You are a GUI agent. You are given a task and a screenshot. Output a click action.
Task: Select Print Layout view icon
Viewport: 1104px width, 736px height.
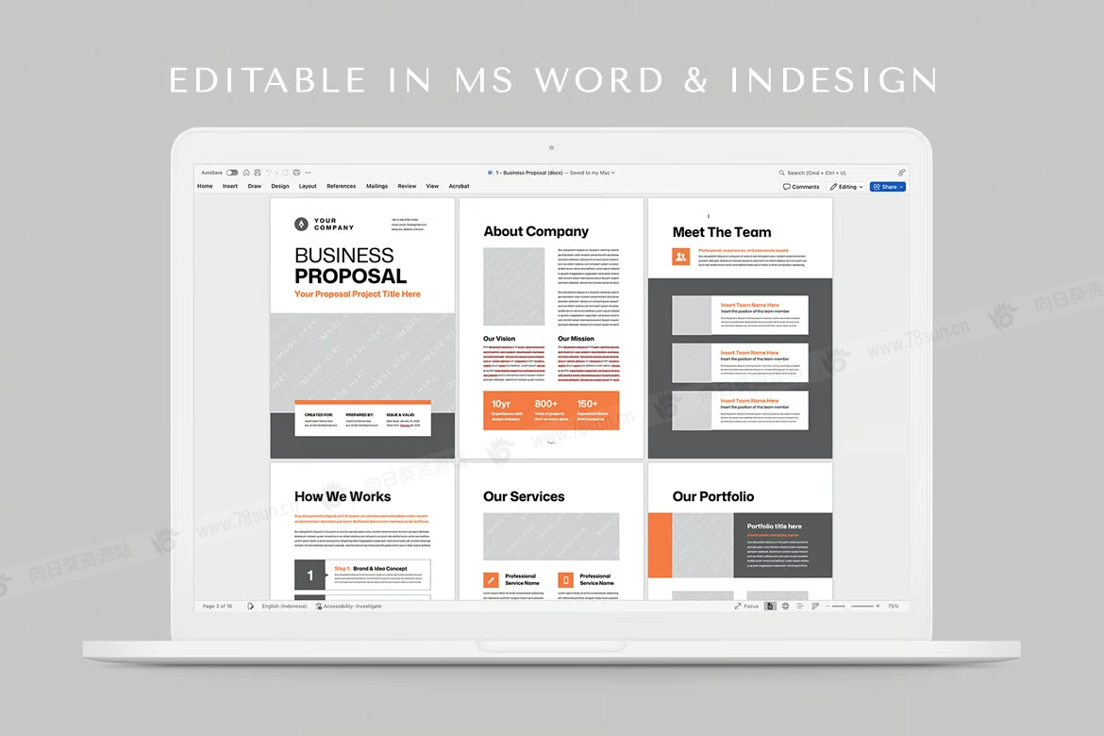point(771,606)
